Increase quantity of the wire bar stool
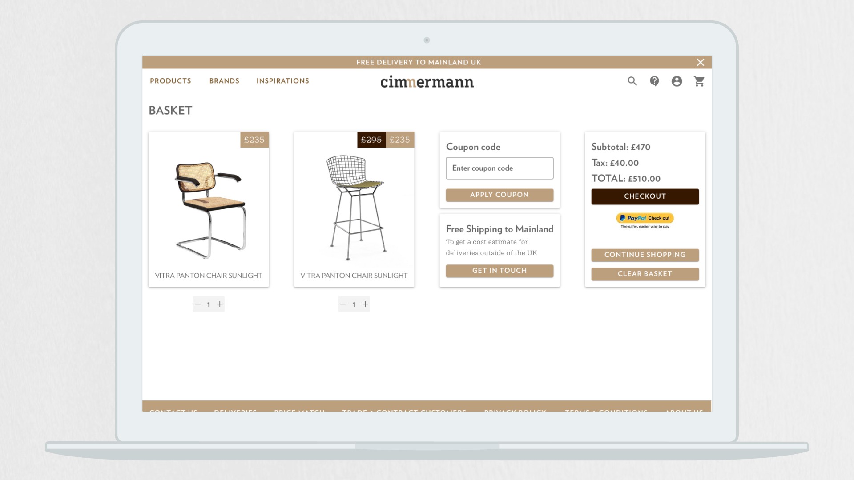Image resolution: width=854 pixels, height=480 pixels. (365, 304)
